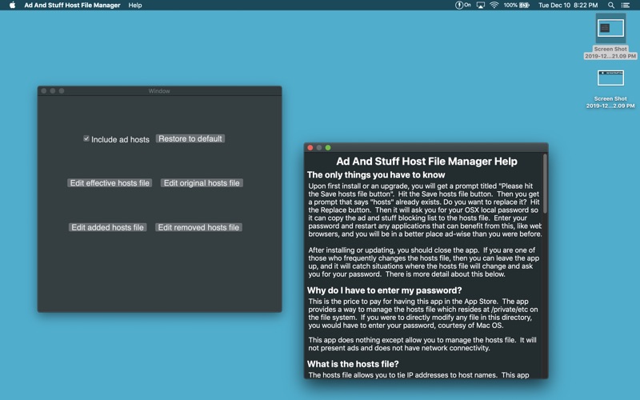Click the Help window vertical scrollbar

tap(545, 184)
